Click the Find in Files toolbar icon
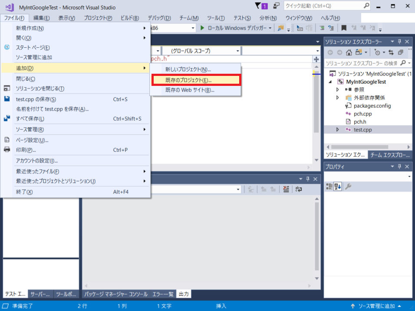 [280, 28]
